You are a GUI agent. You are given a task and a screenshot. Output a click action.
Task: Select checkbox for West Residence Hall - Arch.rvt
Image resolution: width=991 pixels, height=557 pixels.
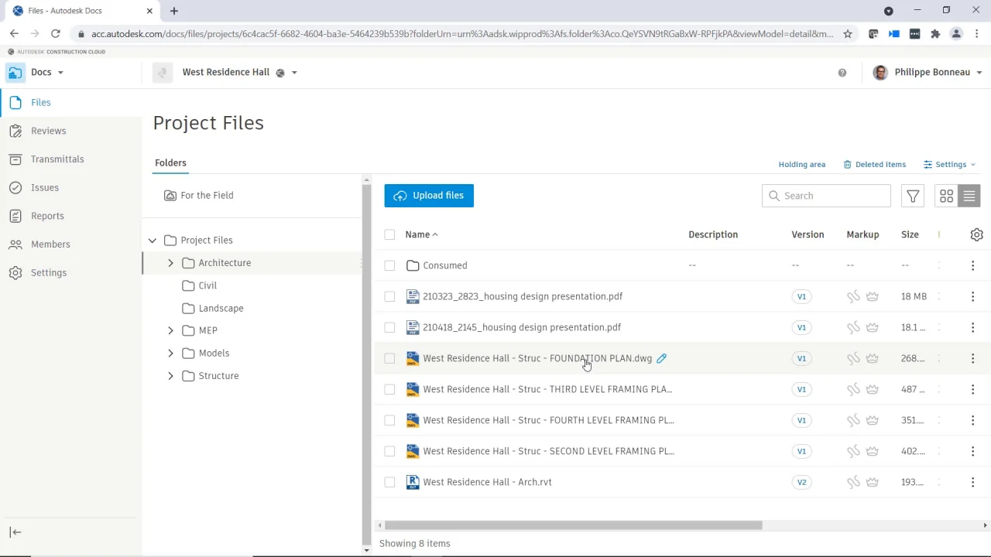pyautogui.click(x=389, y=482)
